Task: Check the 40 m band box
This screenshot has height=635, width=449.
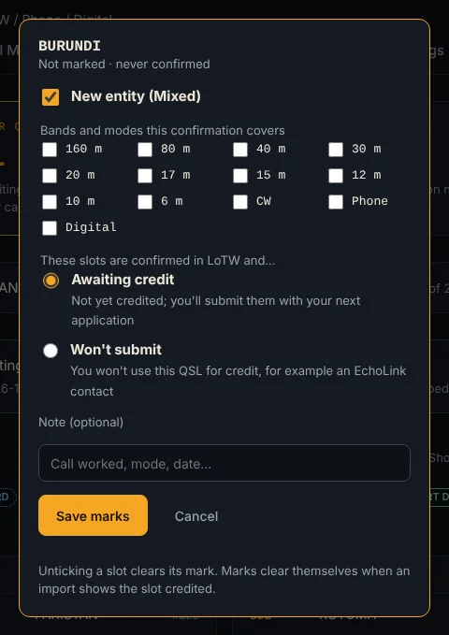Action: tap(240, 150)
